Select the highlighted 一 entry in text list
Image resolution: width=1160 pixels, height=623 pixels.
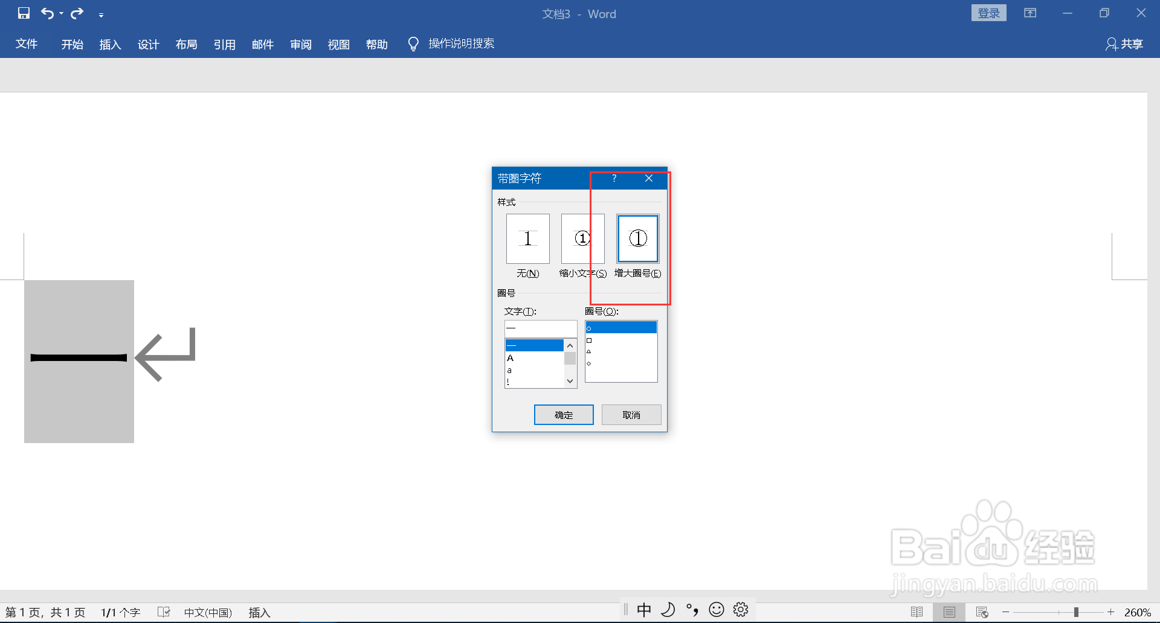pyautogui.click(x=534, y=345)
